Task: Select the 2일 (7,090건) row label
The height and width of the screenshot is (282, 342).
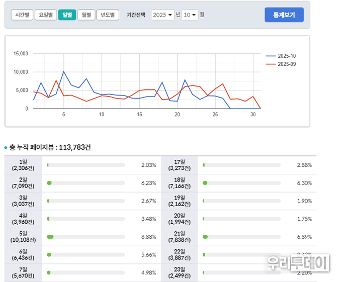Action: click(x=23, y=183)
